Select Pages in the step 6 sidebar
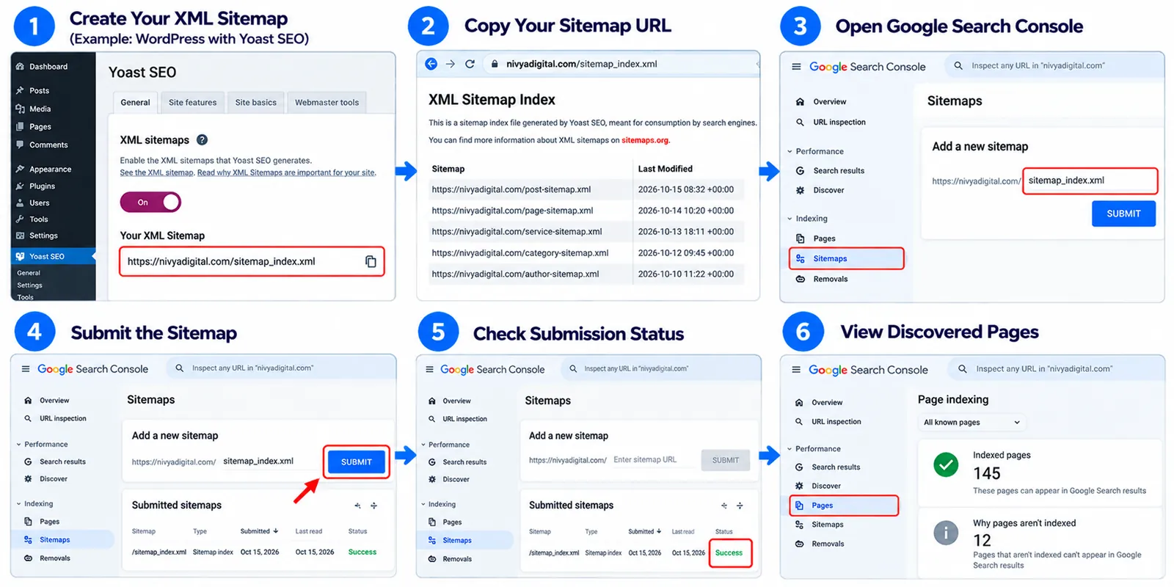 844,506
